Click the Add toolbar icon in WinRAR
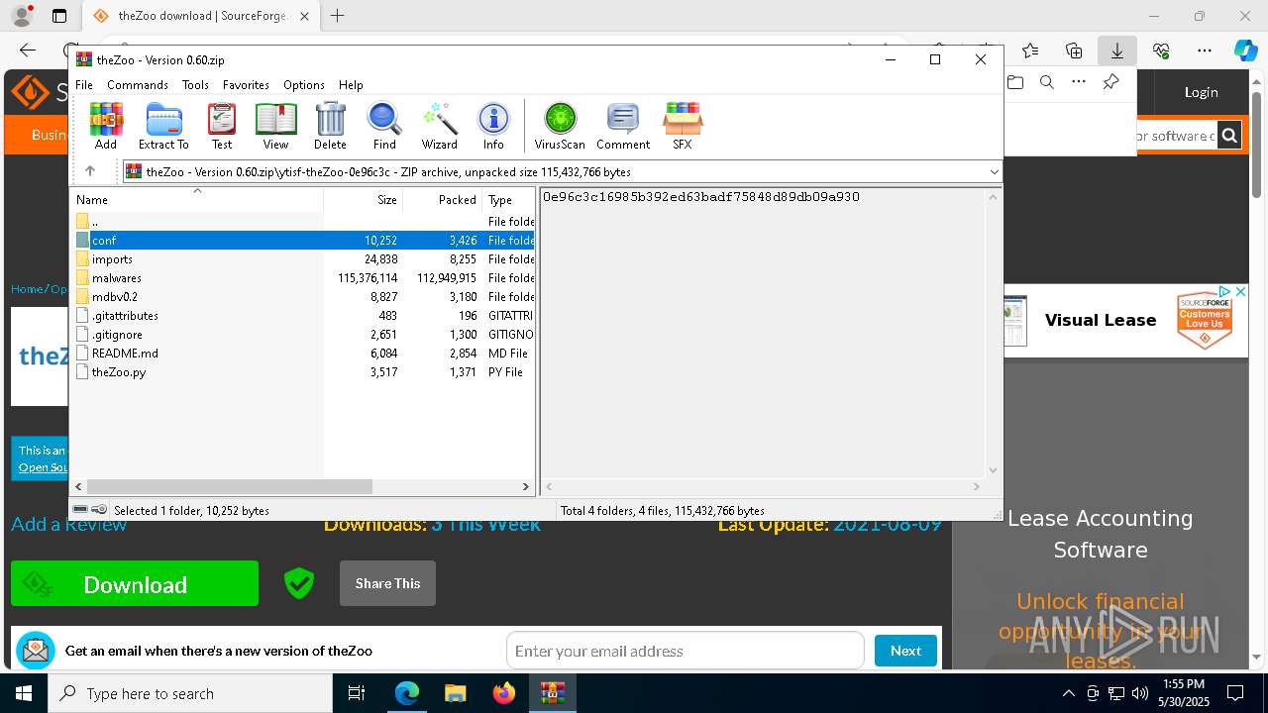Image resolution: width=1268 pixels, height=713 pixels. click(106, 125)
